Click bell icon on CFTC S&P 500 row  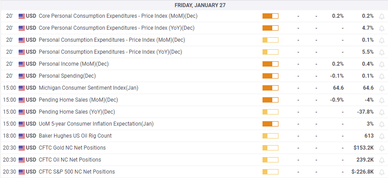382,172
